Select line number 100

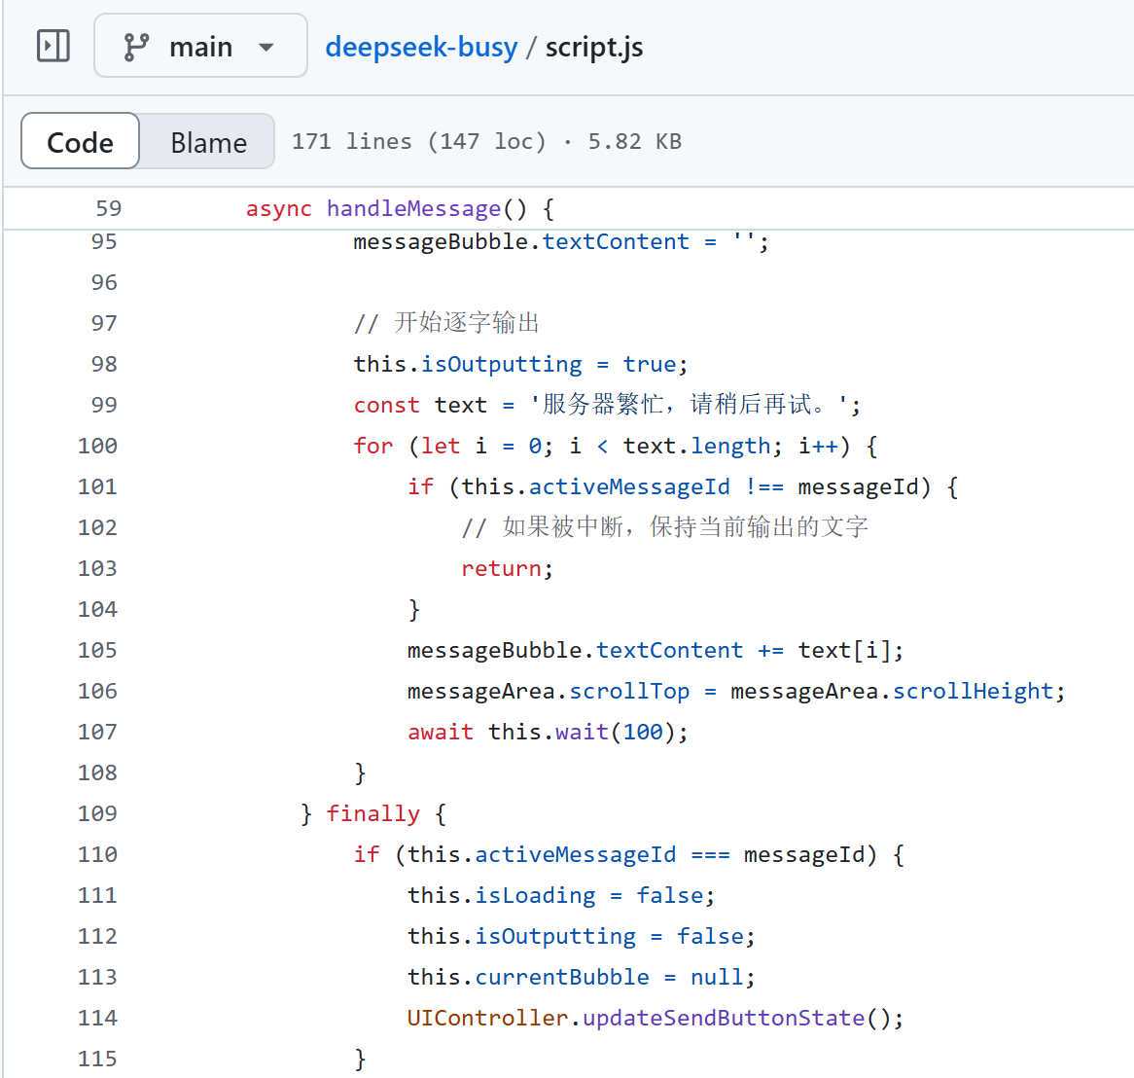[x=97, y=446]
